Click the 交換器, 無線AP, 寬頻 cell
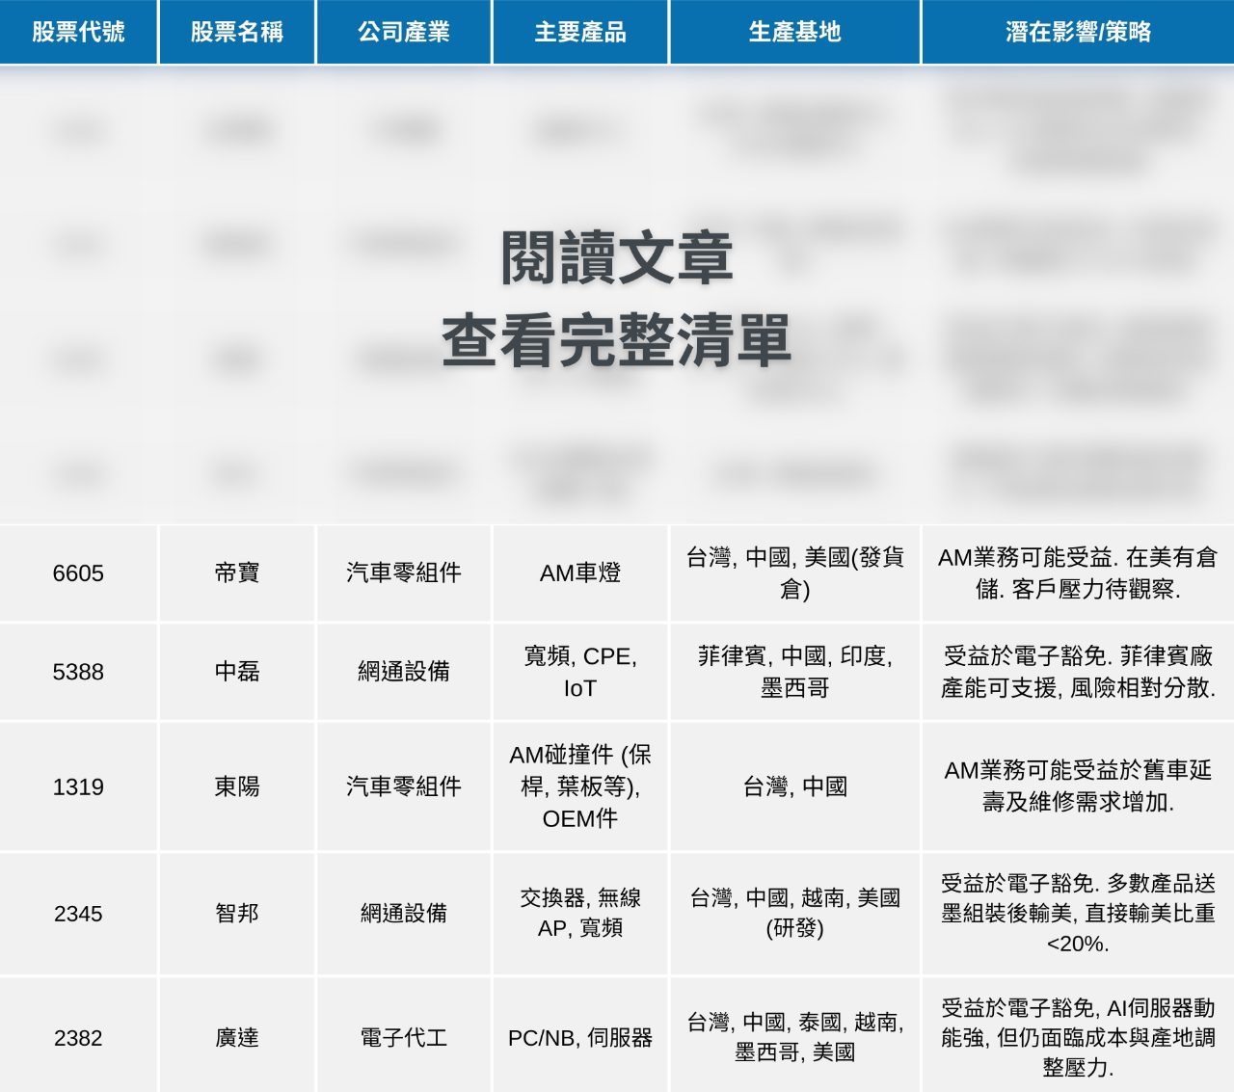The width and height of the screenshot is (1234, 1092). (580, 913)
